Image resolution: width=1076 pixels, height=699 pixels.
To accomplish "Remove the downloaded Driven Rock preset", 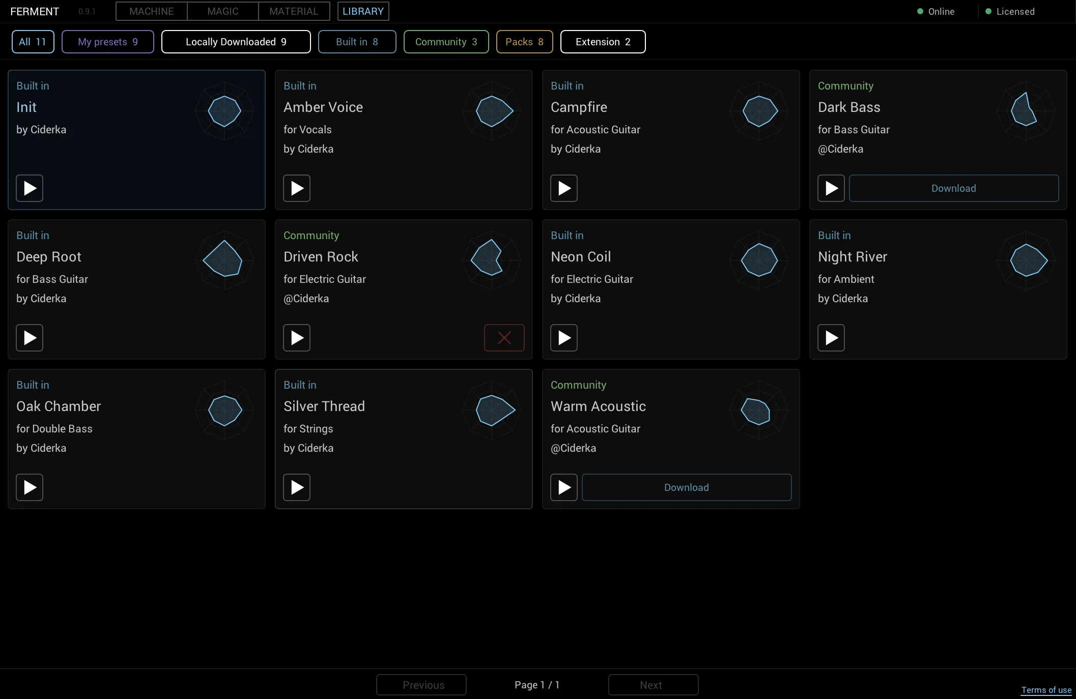I will 504,338.
